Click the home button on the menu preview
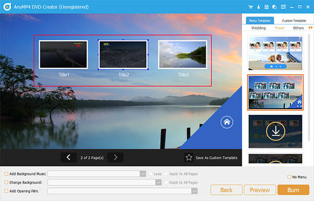 point(227,122)
